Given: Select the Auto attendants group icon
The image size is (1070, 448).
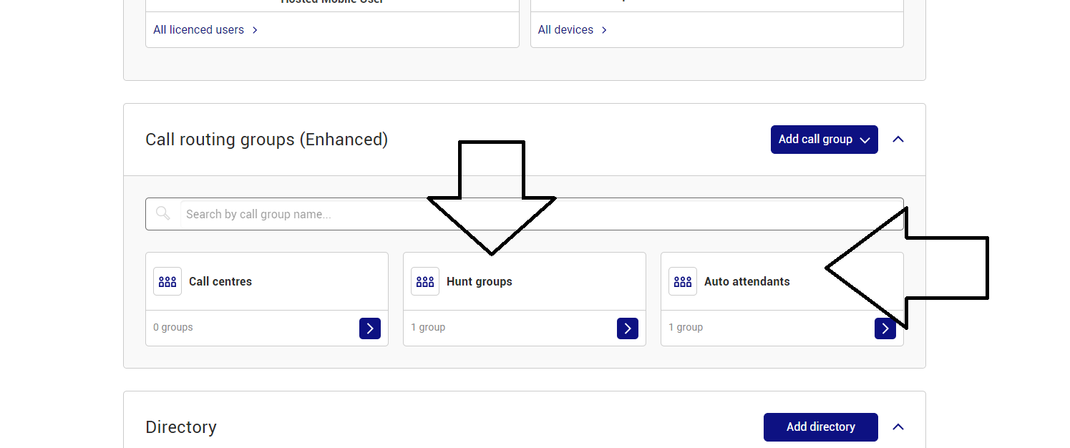Looking at the screenshot, I should [x=682, y=281].
